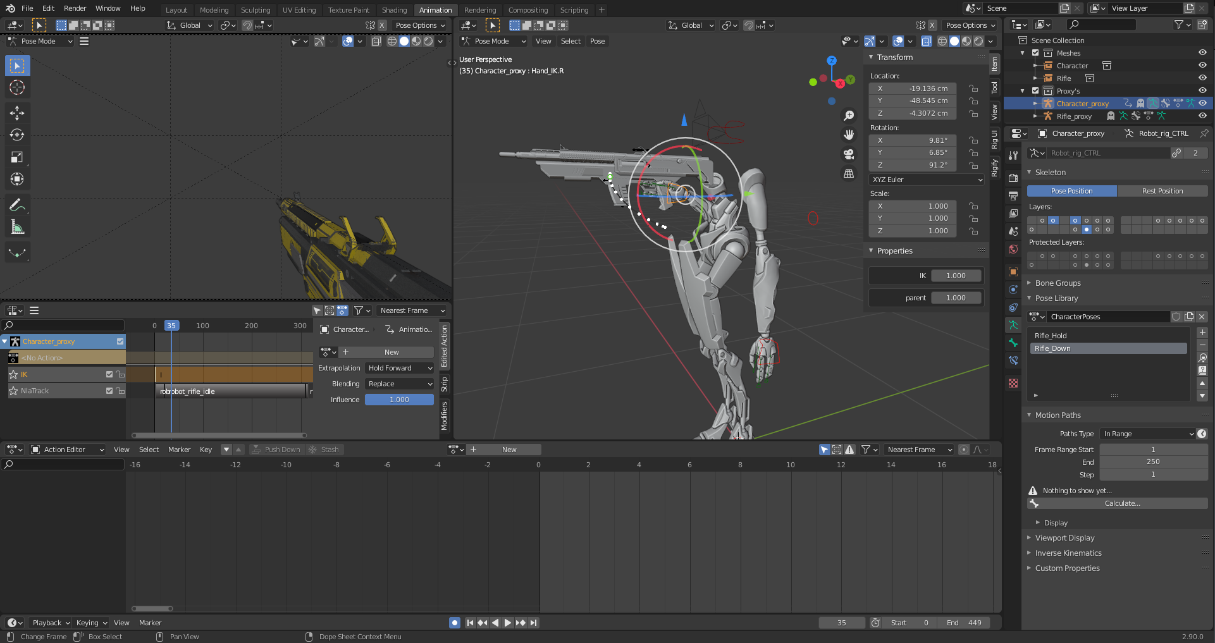Open the Render menu
This screenshot has width=1215, height=643.
[75, 8]
